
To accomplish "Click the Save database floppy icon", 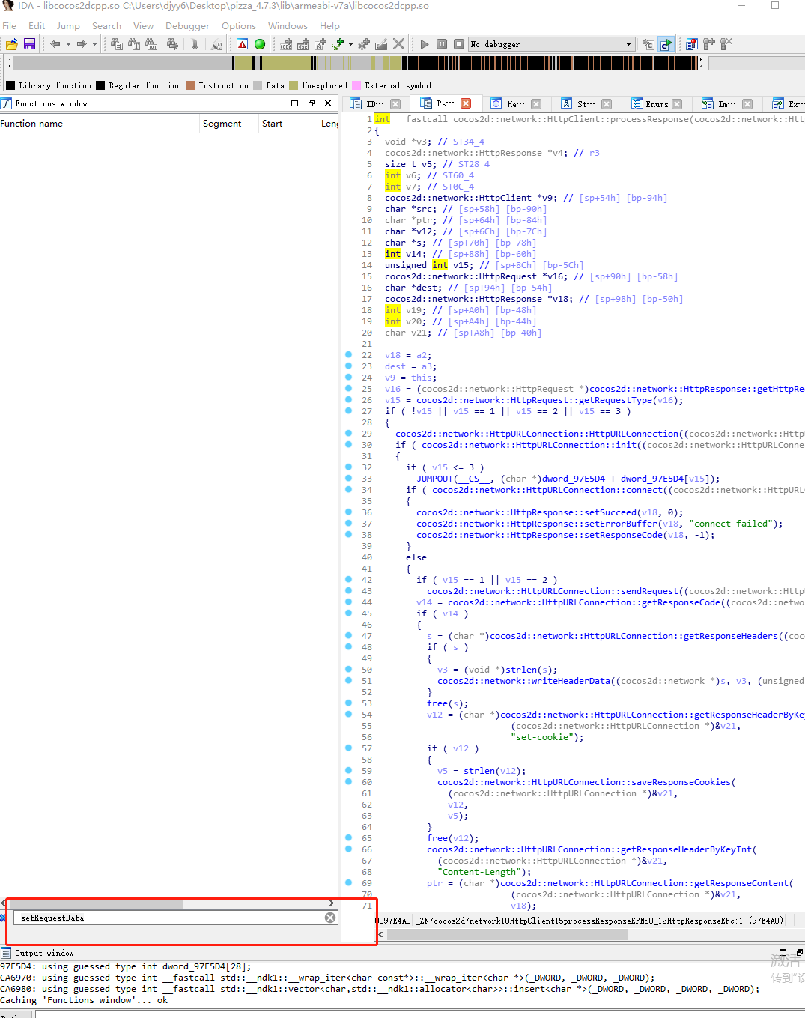I will (x=29, y=44).
